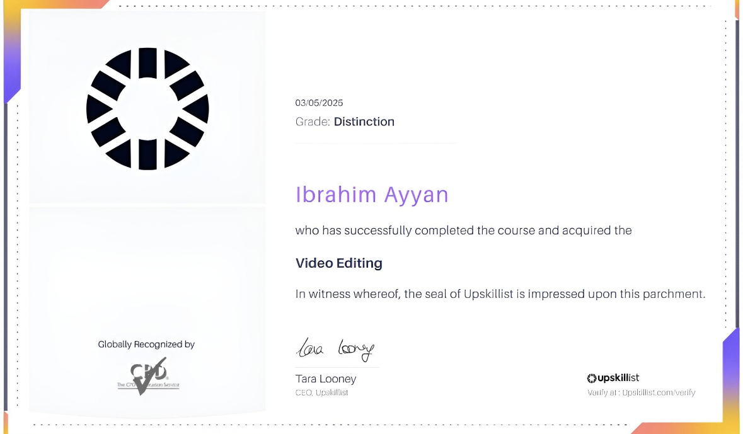Click the date 03/05/2025
The width and height of the screenshot is (743, 434).
pyautogui.click(x=320, y=103)
